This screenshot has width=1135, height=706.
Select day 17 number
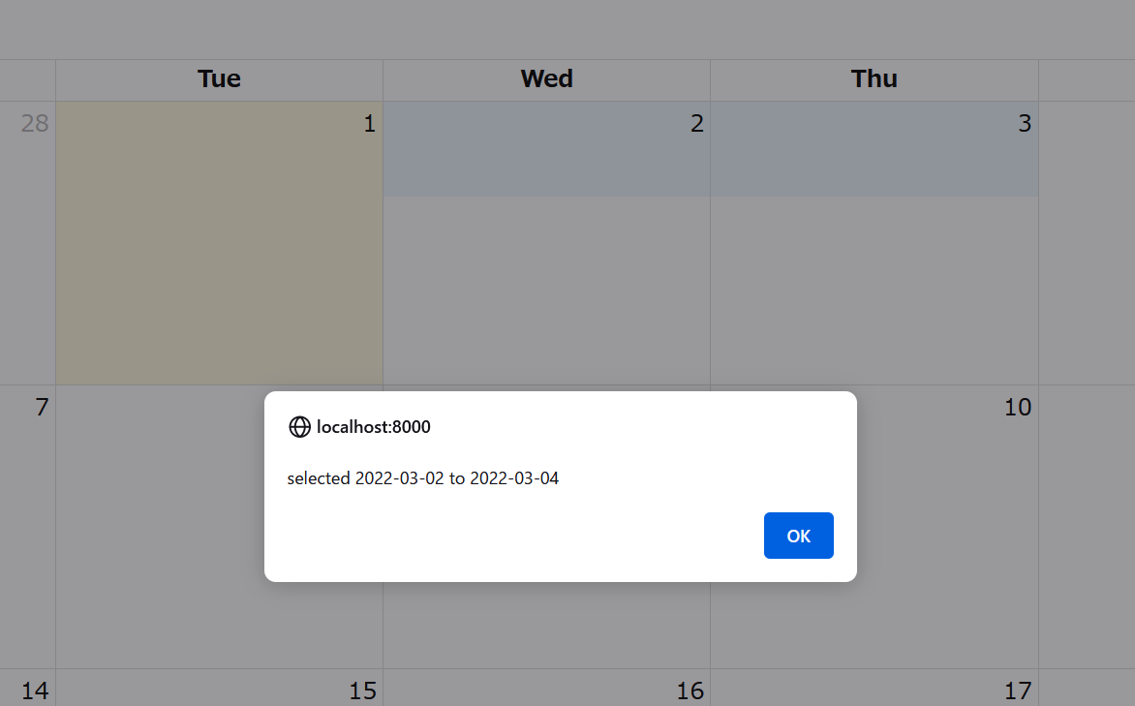pyautogui.click(x=1018, y=691)
